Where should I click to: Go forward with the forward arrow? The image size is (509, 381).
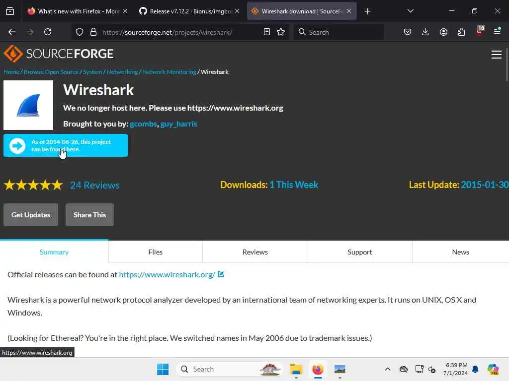tap(29, 32)
